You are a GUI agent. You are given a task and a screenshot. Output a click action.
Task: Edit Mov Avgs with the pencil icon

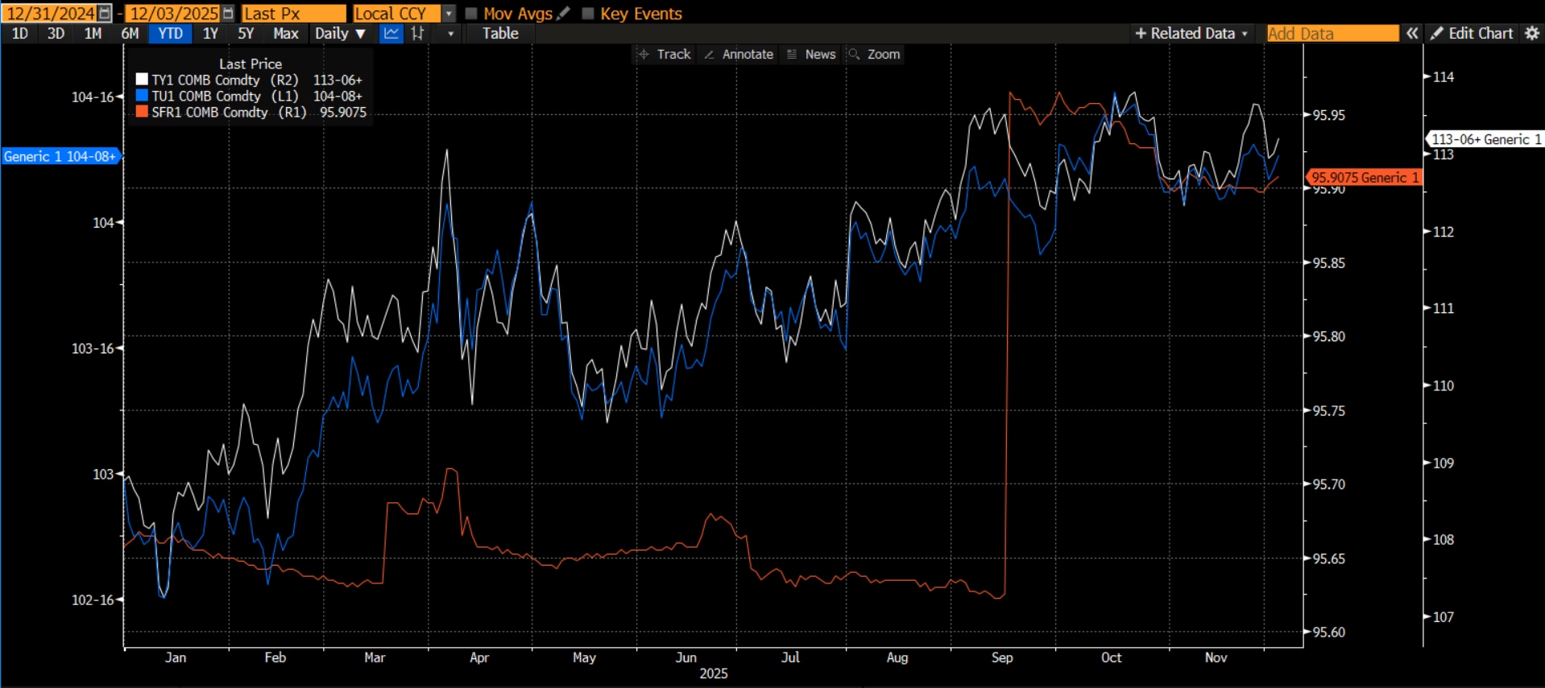pyautogui.click(x=563, y=14)
